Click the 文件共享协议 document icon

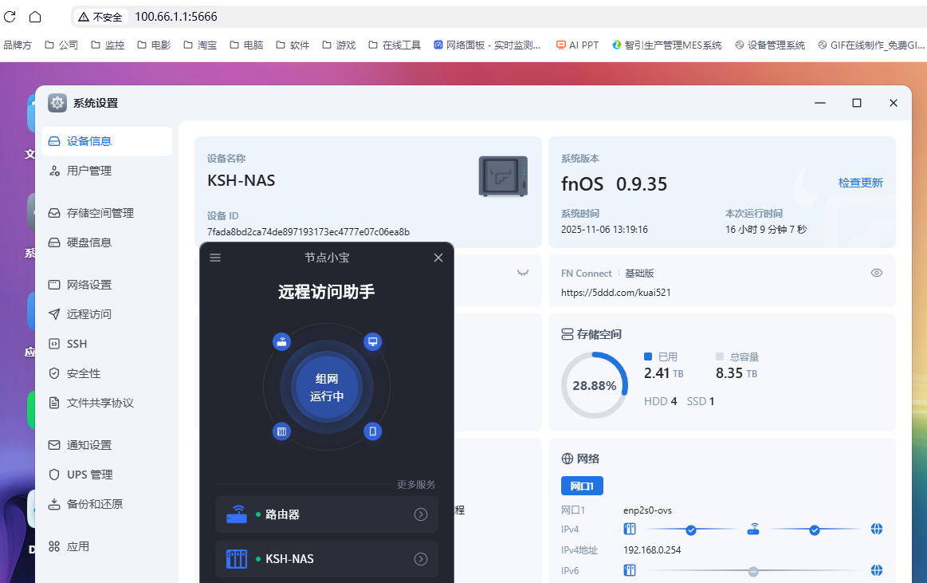pyautogui.click(x=53, y=403)
